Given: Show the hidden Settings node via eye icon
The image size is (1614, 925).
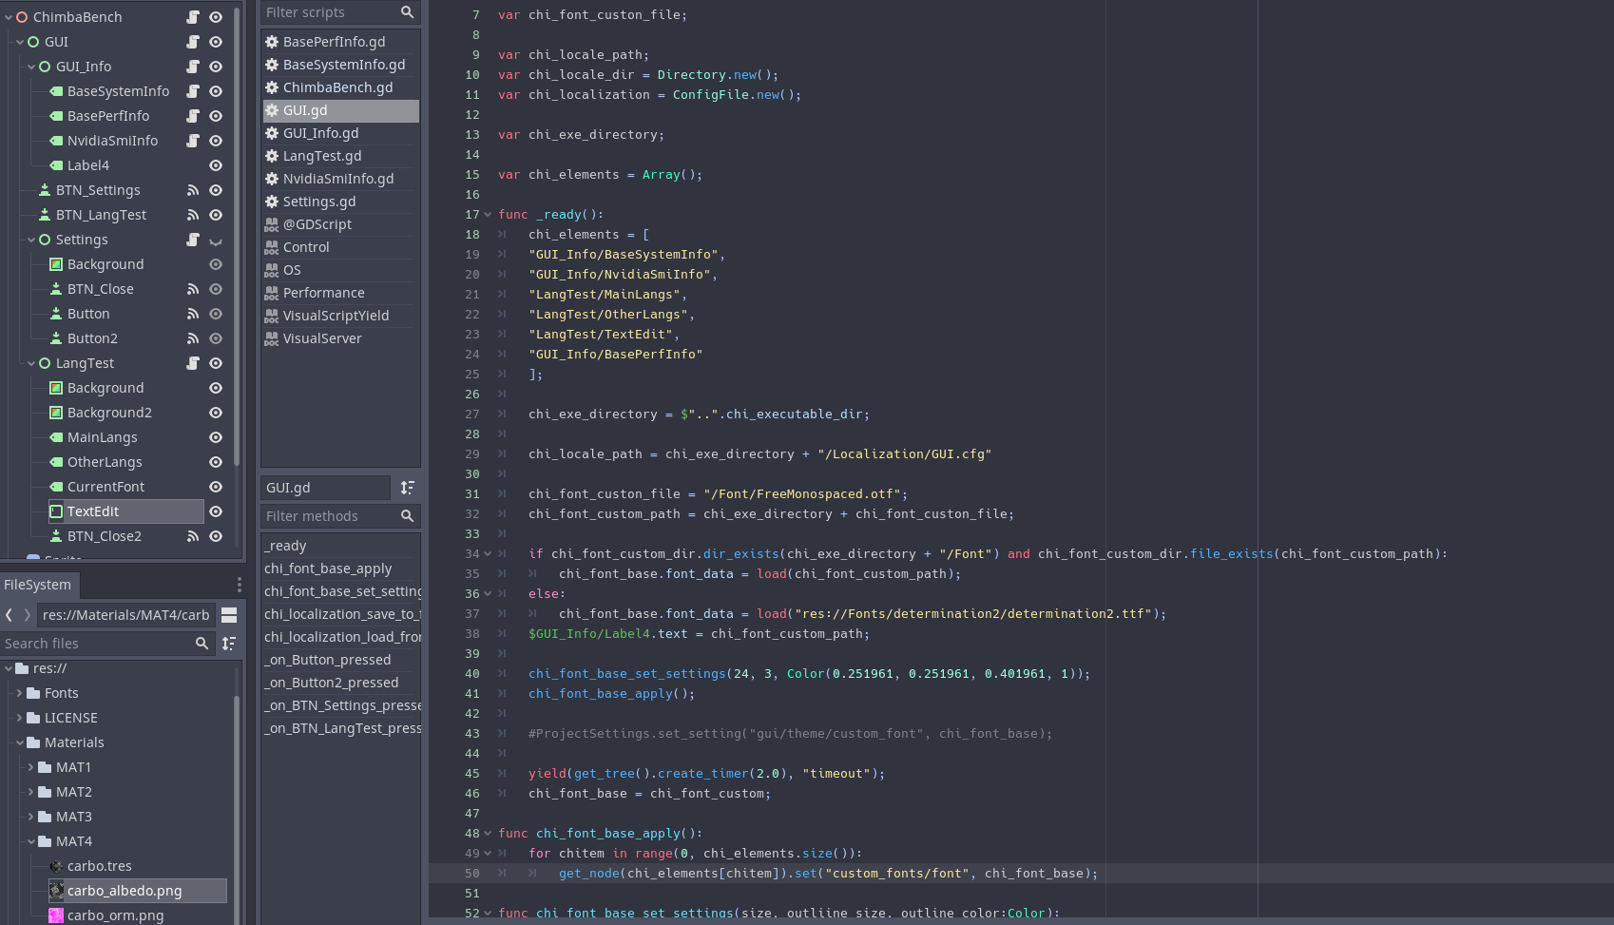Looking at the screenshot, I should (x=216, y=241).
